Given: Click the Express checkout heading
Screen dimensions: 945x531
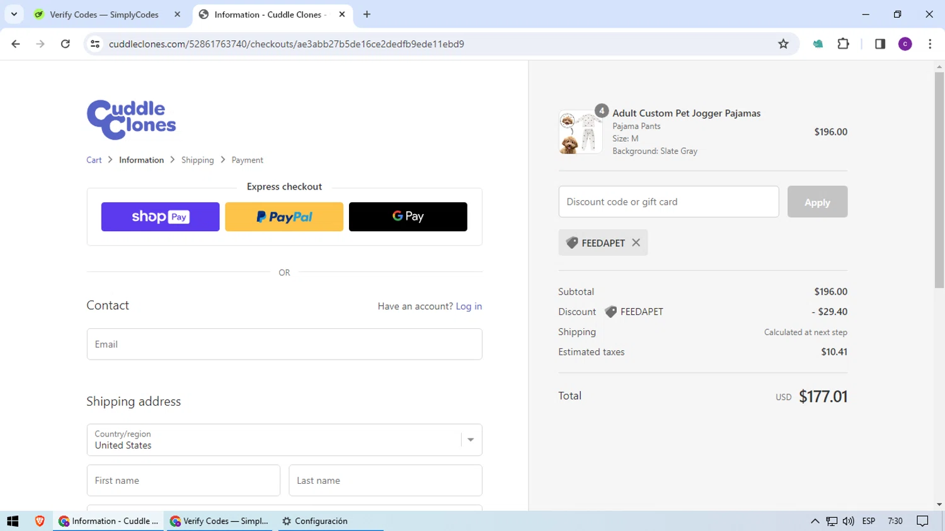Looking at the screenshot, I should pyautogui.click(x=284, y=186).
